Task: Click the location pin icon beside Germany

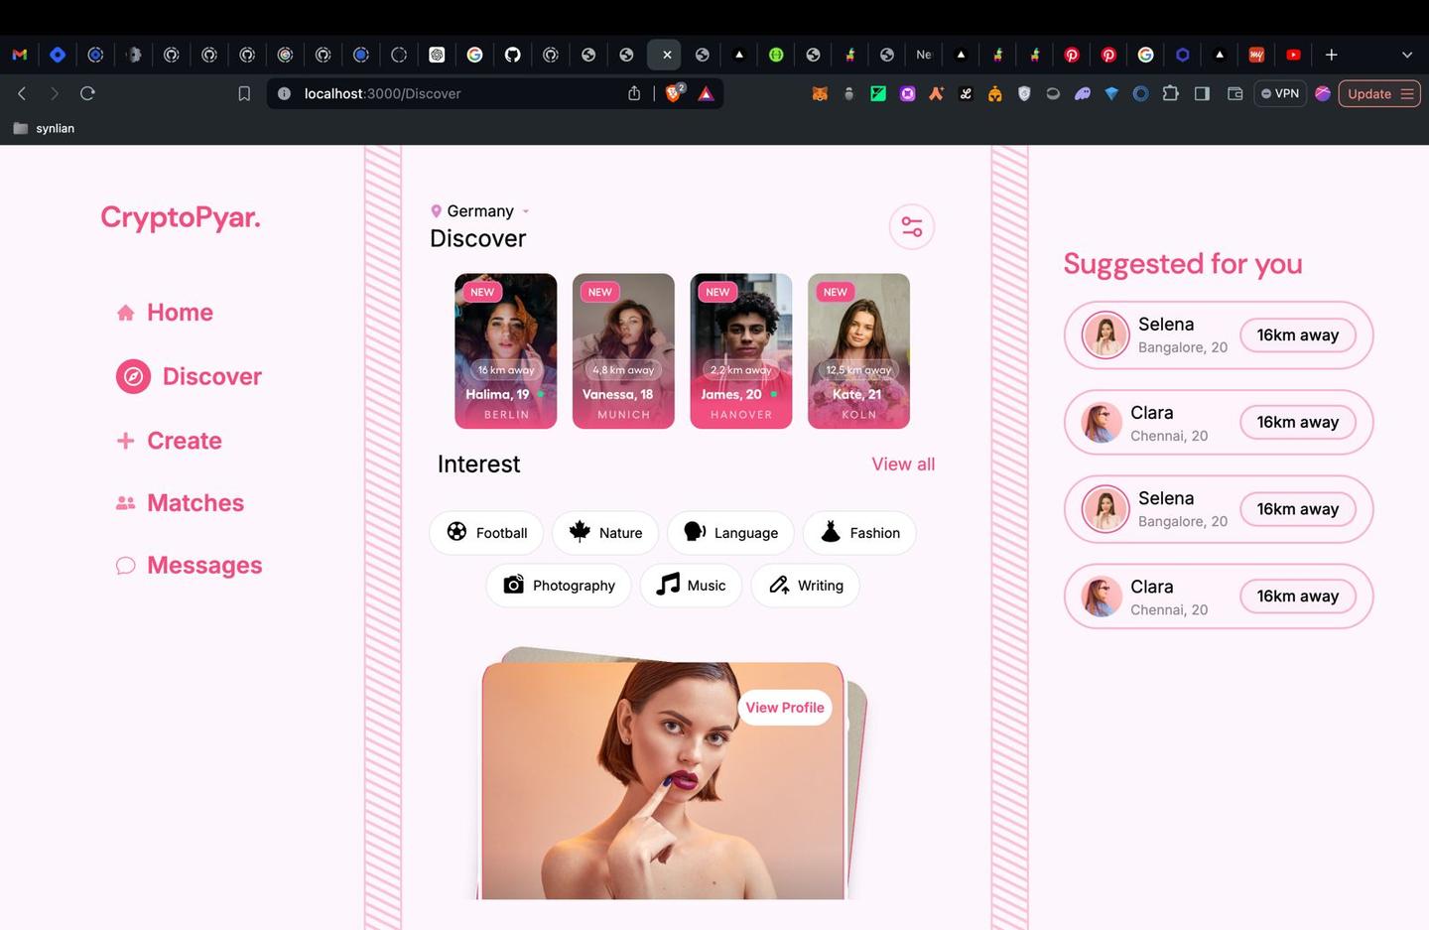Action: pyautogui.click(x=436, y=210)
